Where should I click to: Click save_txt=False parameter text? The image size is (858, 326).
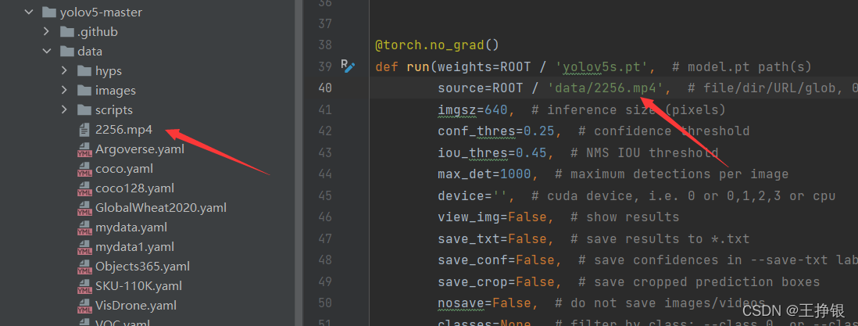click(492, 239)
